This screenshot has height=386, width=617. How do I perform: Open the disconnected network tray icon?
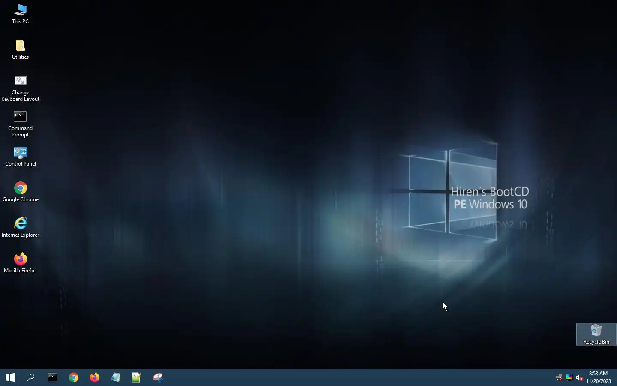559,378
